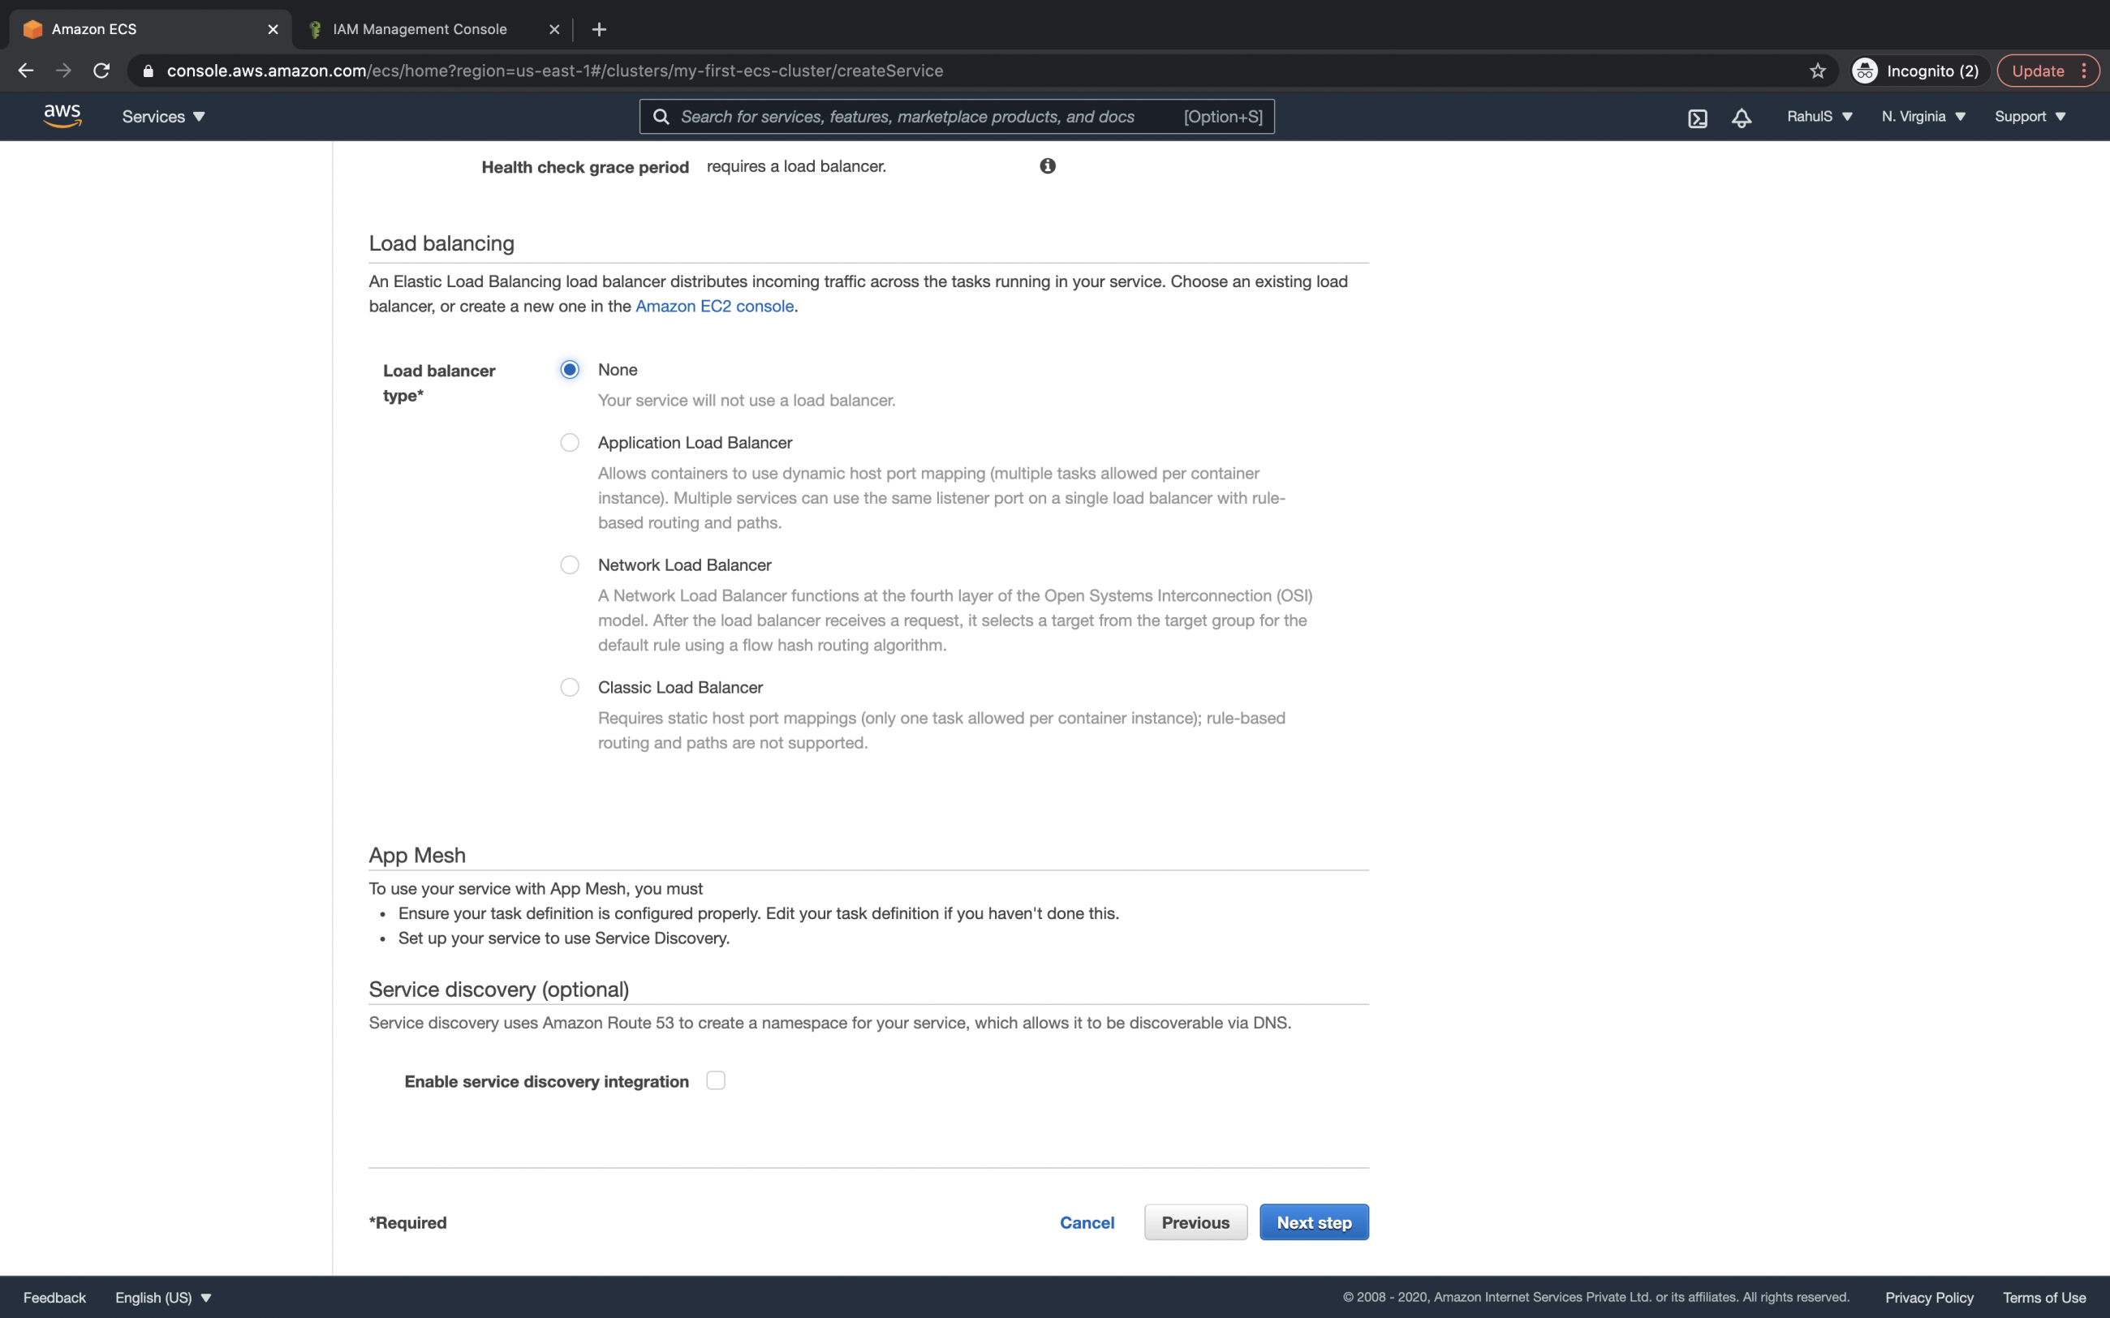Change language via English (US) selector

click(162, 1297)
